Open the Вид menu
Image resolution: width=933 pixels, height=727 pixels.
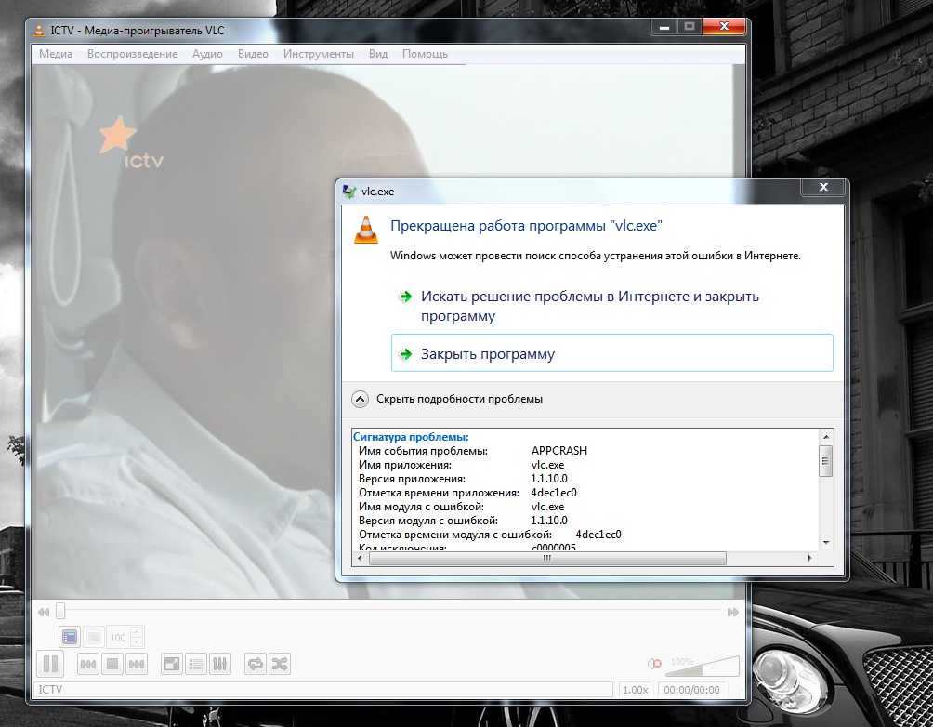click(378, 54)
